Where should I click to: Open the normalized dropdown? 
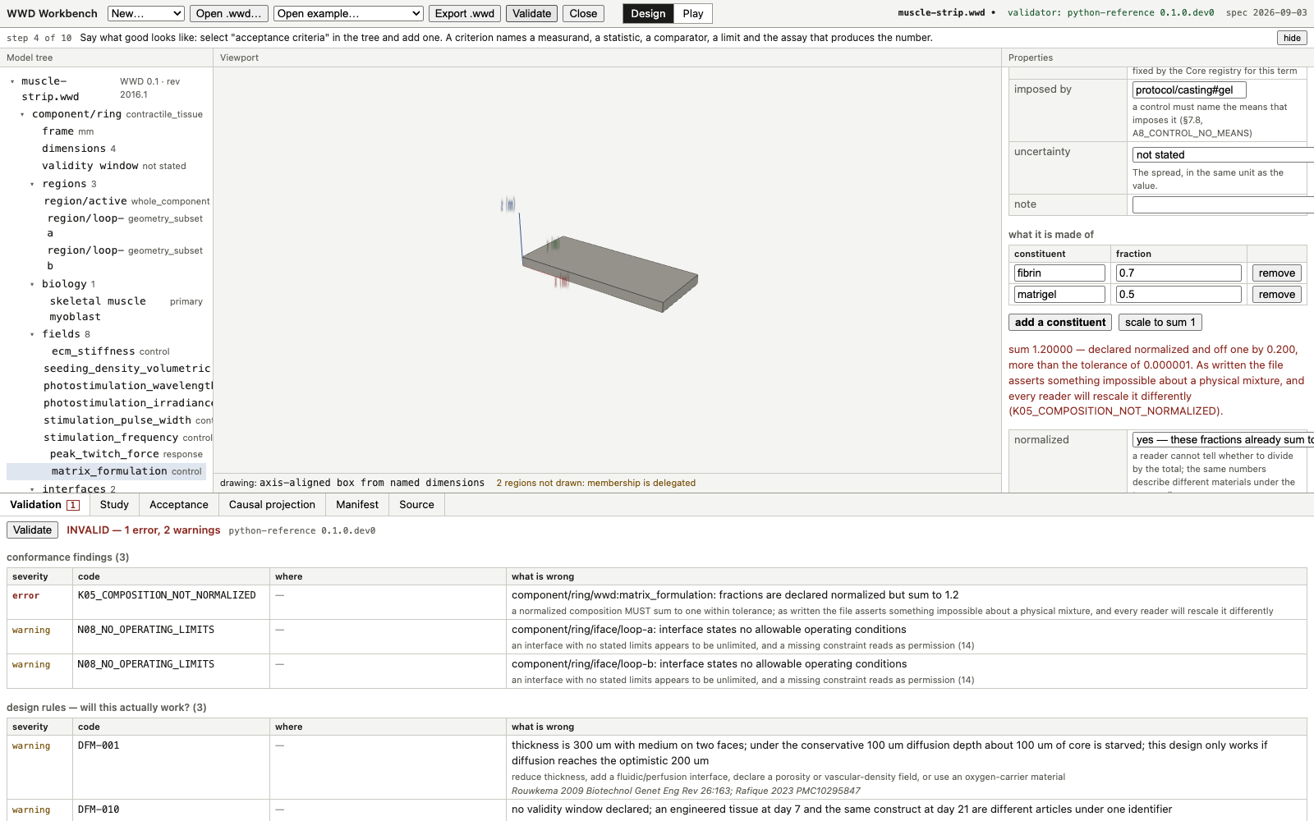[1223, 440]
